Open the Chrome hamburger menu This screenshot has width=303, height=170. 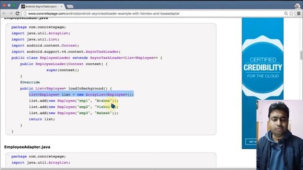299,14
